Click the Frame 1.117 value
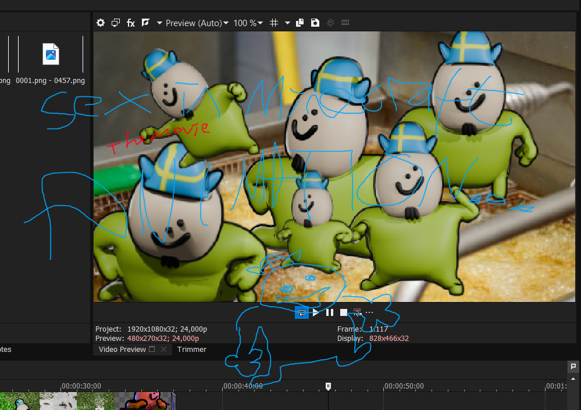The image size is (581, 410). point(379,329)
